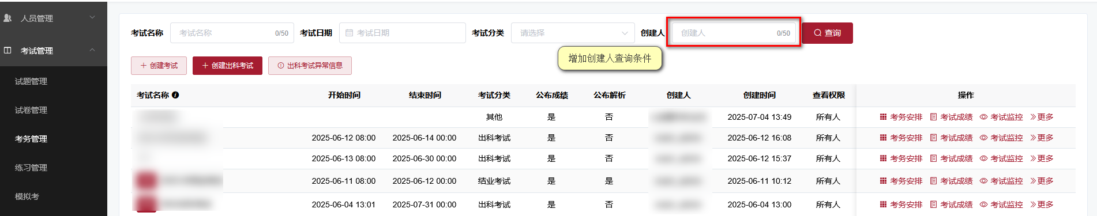Select start time 2025-06-11 08:00 cell
The image size is (1097, 216).
click(344, 181)
